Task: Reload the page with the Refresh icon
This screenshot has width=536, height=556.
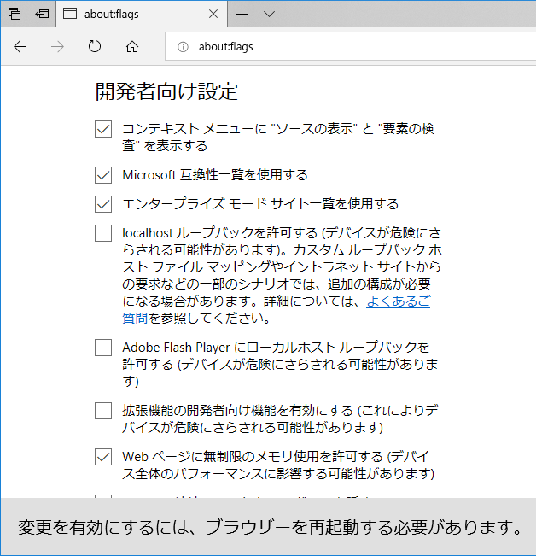Action: tap(95, 47)
